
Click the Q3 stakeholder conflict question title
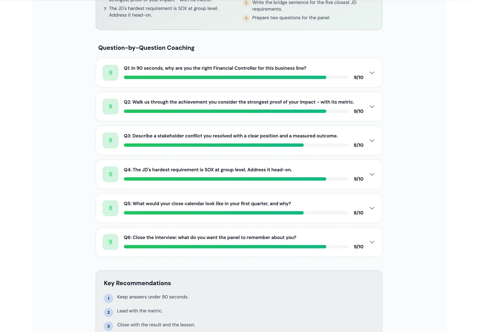(x=231, y=136)
